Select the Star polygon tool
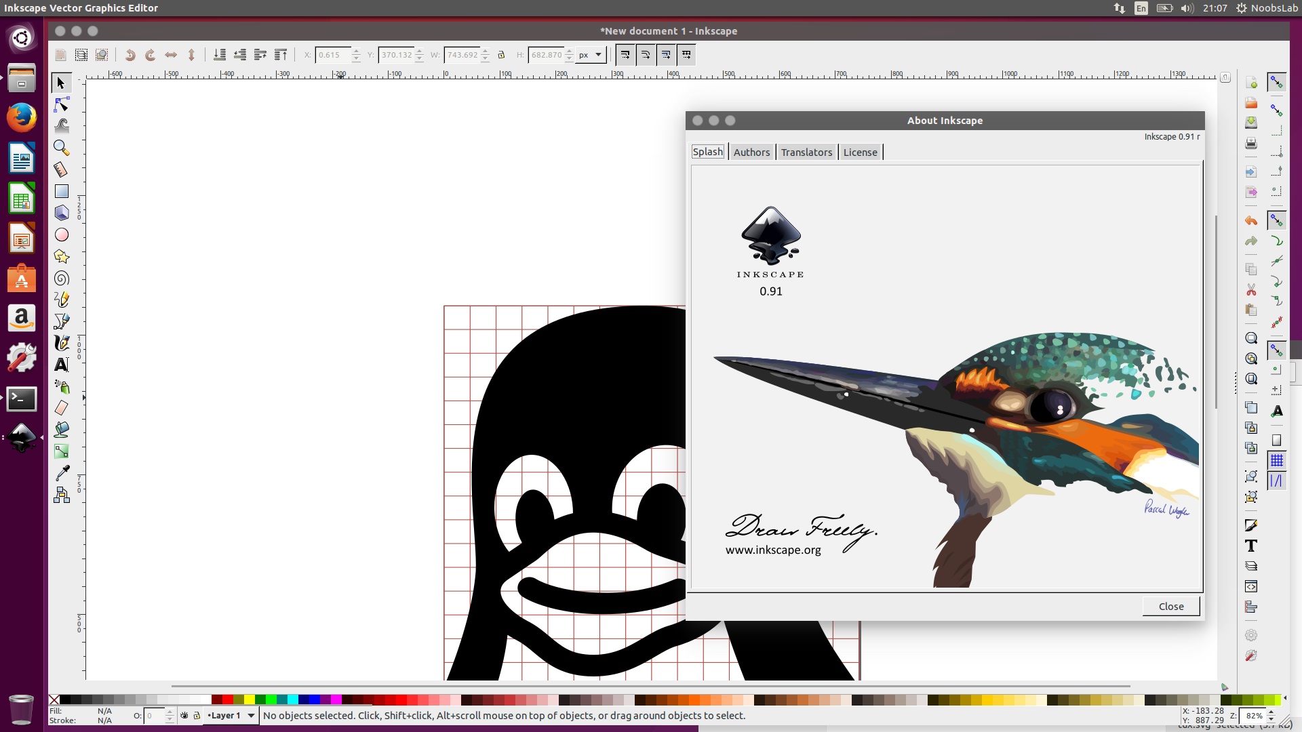 pyautogui.click(x=62, y=256)
